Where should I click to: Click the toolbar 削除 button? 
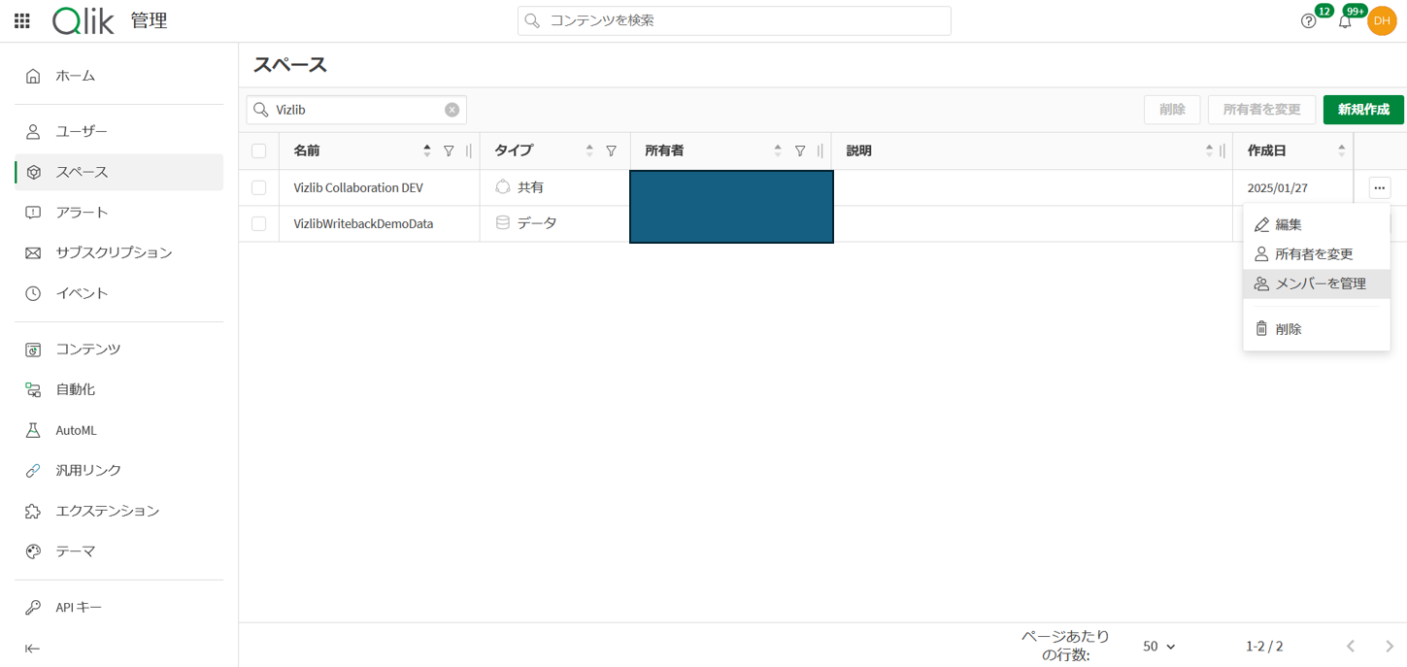pos(1172,110)
